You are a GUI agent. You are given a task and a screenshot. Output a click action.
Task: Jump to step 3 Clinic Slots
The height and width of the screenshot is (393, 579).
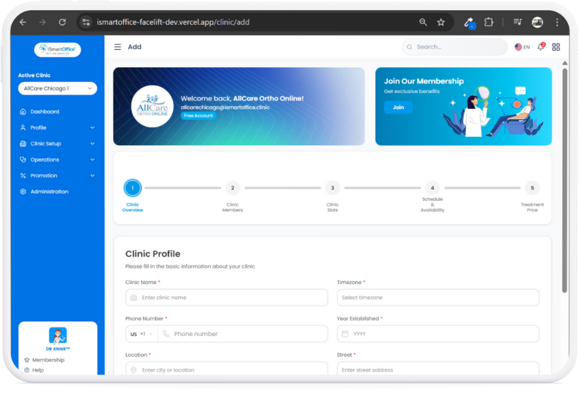332,188
